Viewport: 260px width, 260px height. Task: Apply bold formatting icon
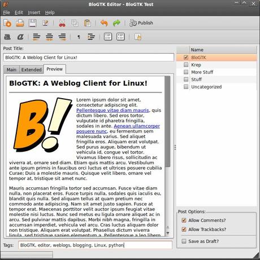(x=7, y=37)
